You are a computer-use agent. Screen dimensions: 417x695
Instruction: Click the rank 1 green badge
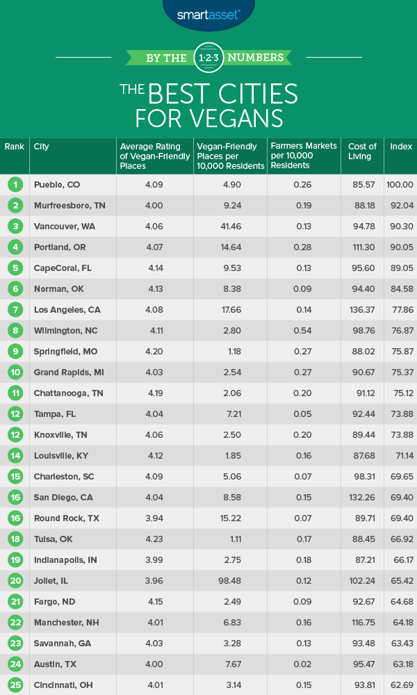coord(14,184)
